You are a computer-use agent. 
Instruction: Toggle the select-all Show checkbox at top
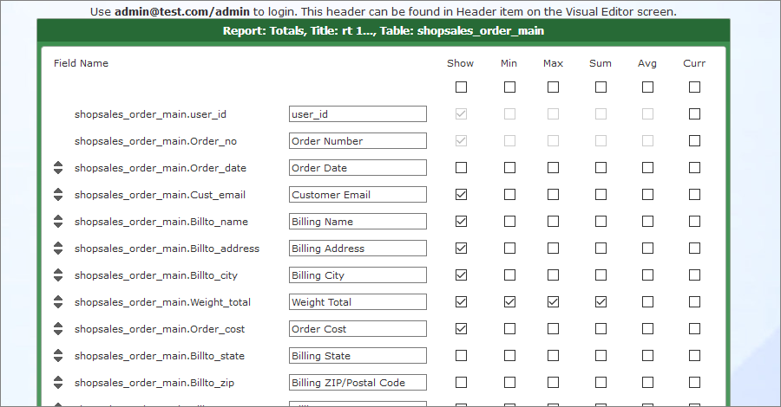click(461, 87)
